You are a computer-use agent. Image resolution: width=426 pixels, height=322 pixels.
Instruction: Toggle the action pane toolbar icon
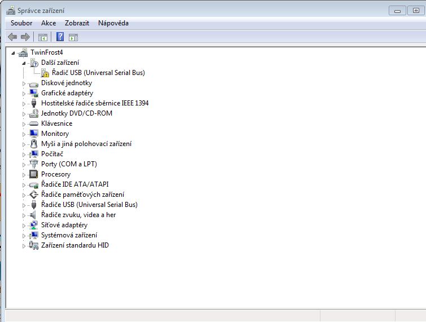click(x=73, y=37)
